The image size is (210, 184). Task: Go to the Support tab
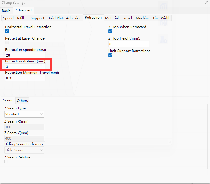pyautogui.click(x=37, y=18)
